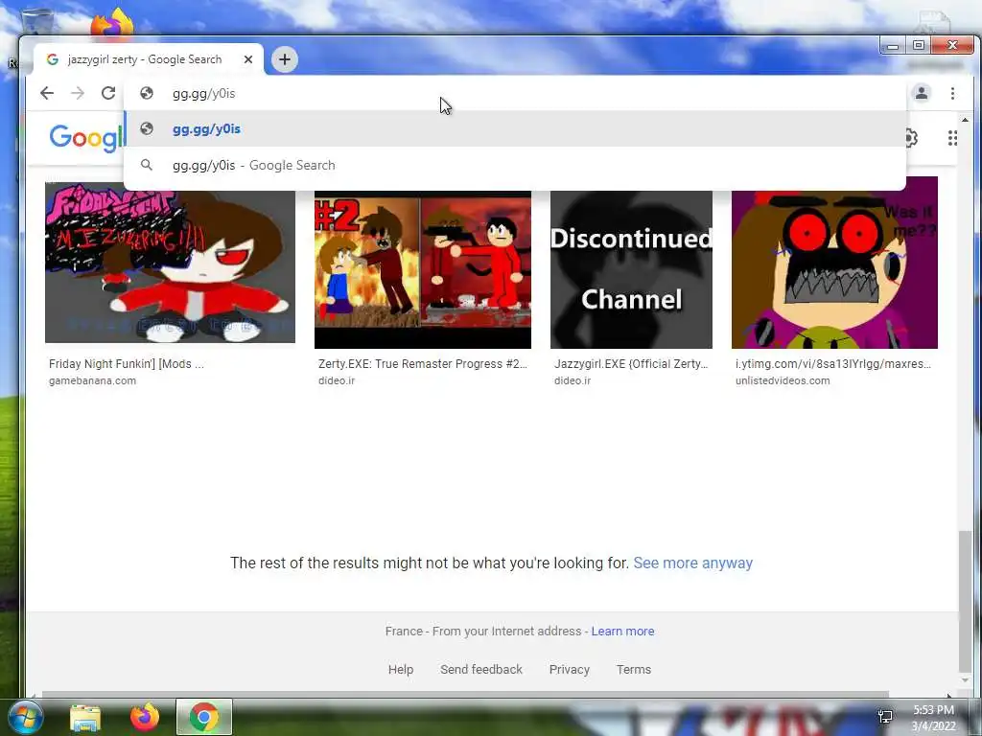Screen dimensions: 982x736
Task: Open the Privacy footer link
Action: [570, 669]
